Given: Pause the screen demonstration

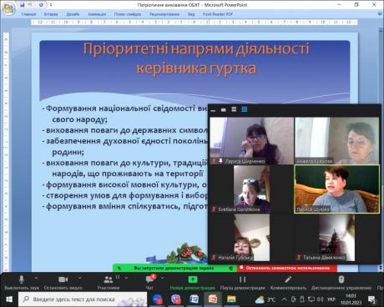Looking at the screenshot, I should tap(242, 282).
